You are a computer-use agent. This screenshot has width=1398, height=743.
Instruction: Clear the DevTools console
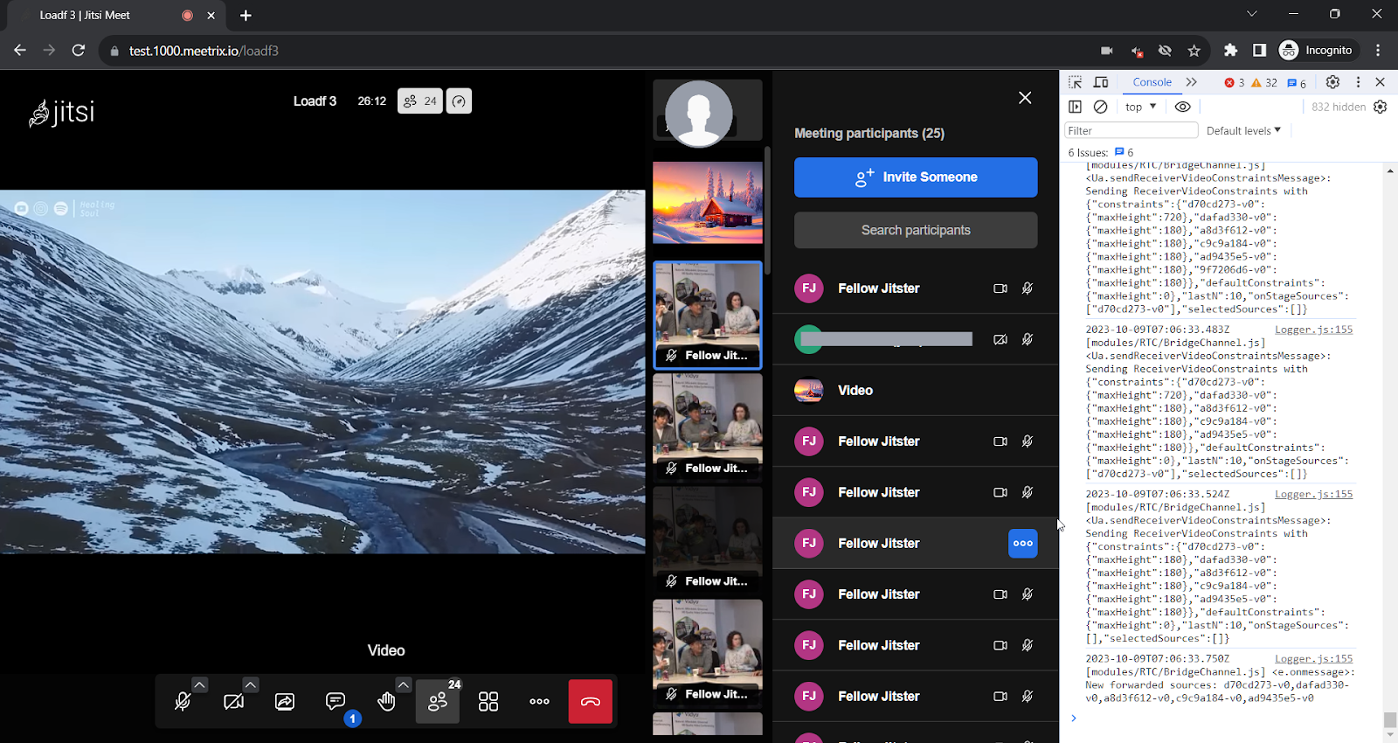pyautogui.click(x=1101, y=107)
